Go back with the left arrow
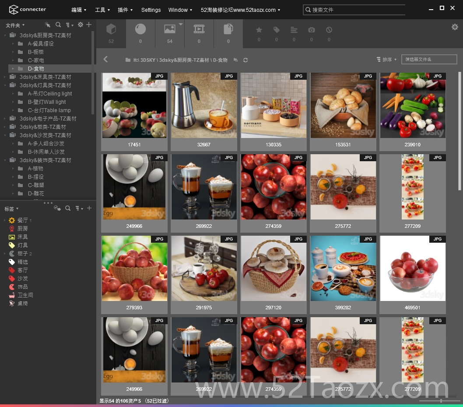The width and height of the screenshot is (463, 407). point(106,60)
